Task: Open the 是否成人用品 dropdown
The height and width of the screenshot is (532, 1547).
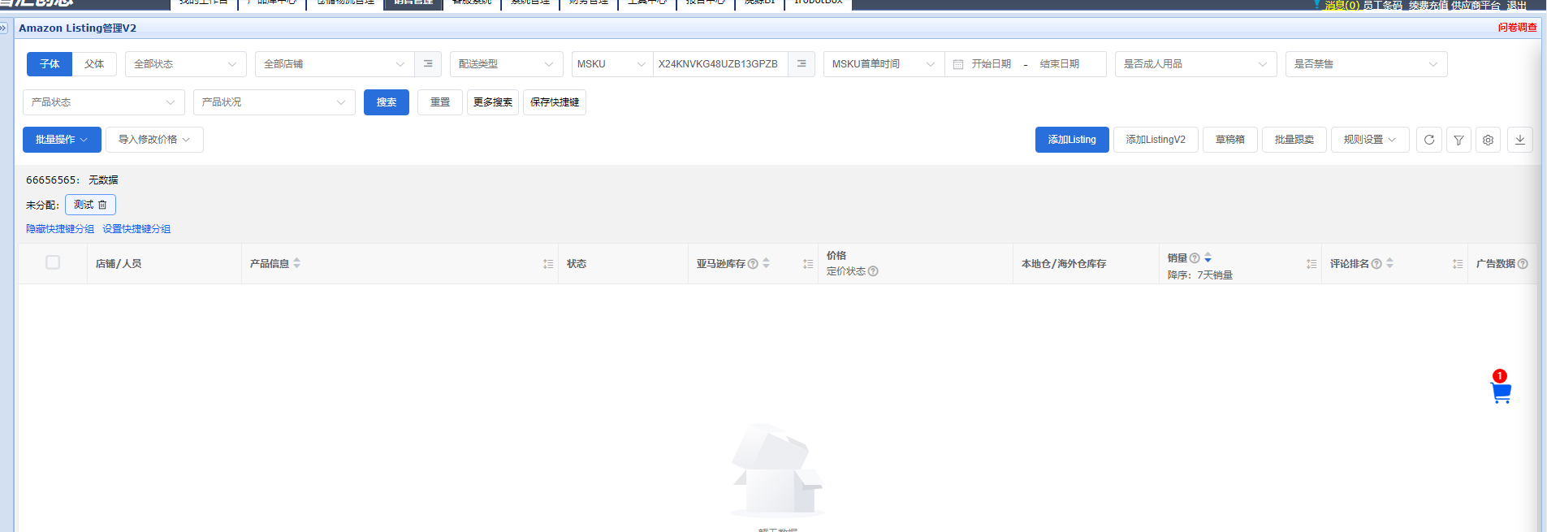Action: click(1196, 64)
